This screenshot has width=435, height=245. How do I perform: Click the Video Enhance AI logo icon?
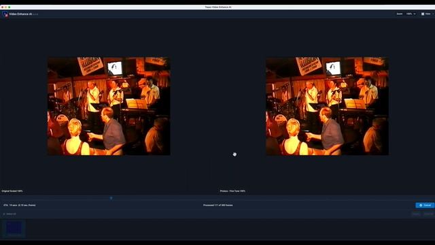(5, 14)
